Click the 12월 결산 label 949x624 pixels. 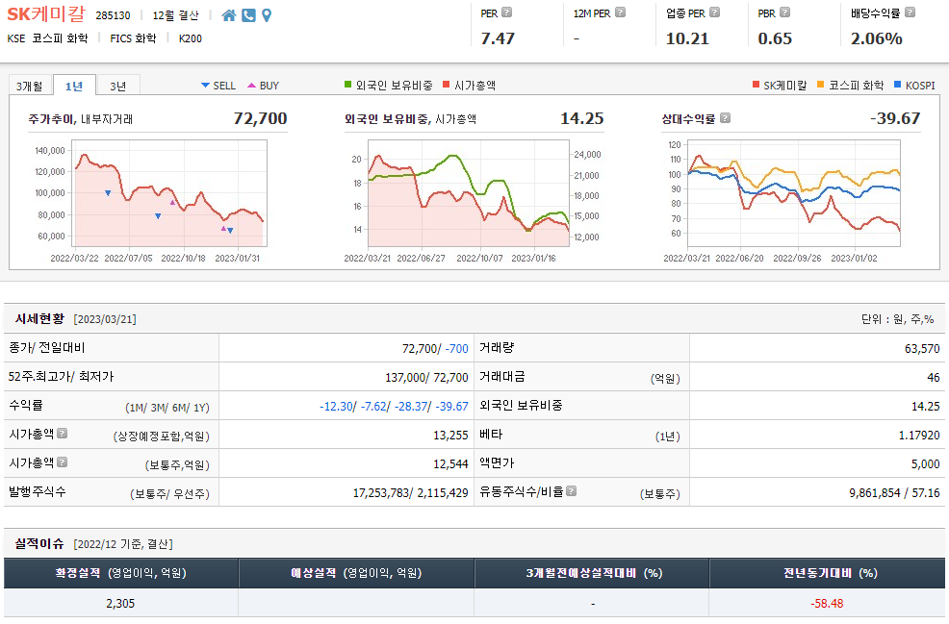pyautogui.click(x=175, y=15)
